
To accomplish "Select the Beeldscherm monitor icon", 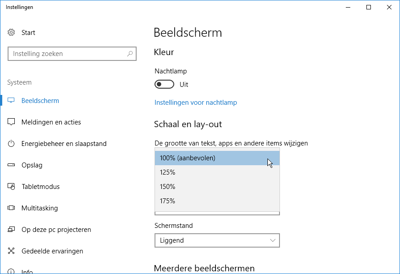I will pyautogui.click(x=11, y=100).
